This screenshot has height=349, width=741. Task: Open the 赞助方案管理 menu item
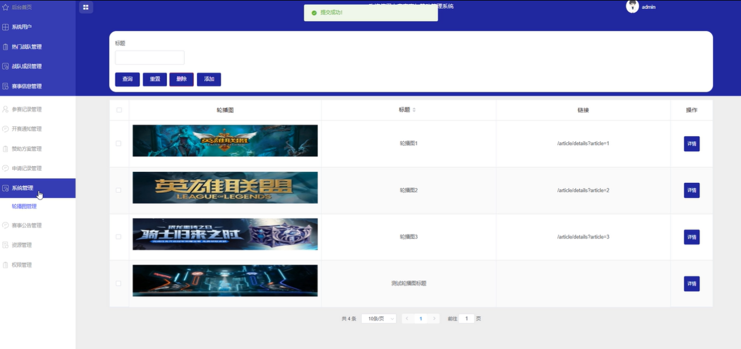pyautogui.click(x=38, y=148)
